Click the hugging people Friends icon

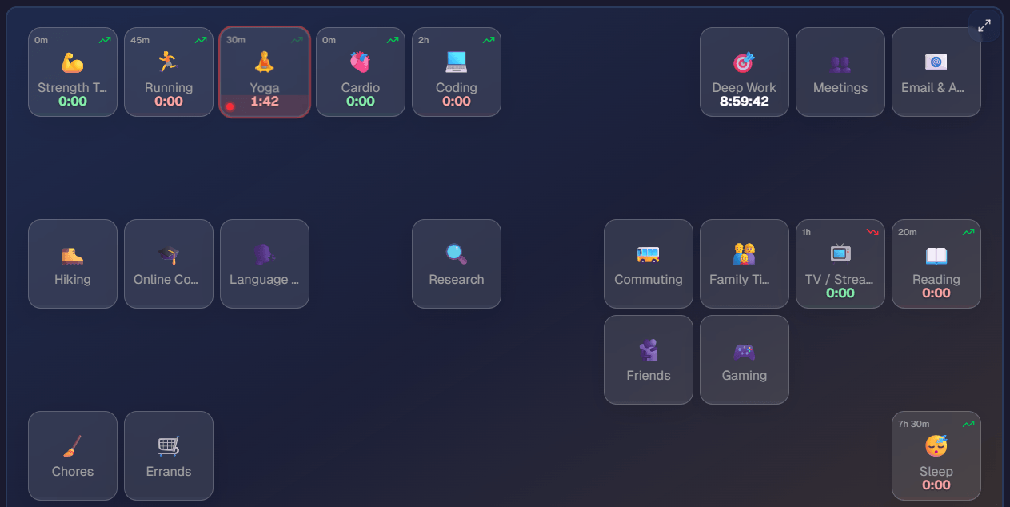pos(649,350)
